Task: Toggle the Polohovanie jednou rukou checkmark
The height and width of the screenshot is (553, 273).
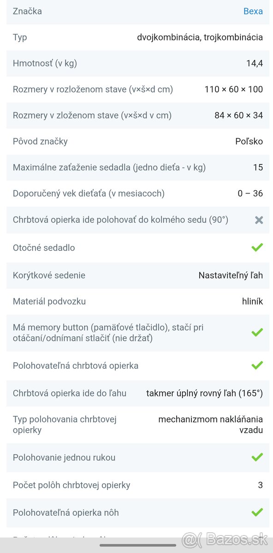Action: (257, 458)
